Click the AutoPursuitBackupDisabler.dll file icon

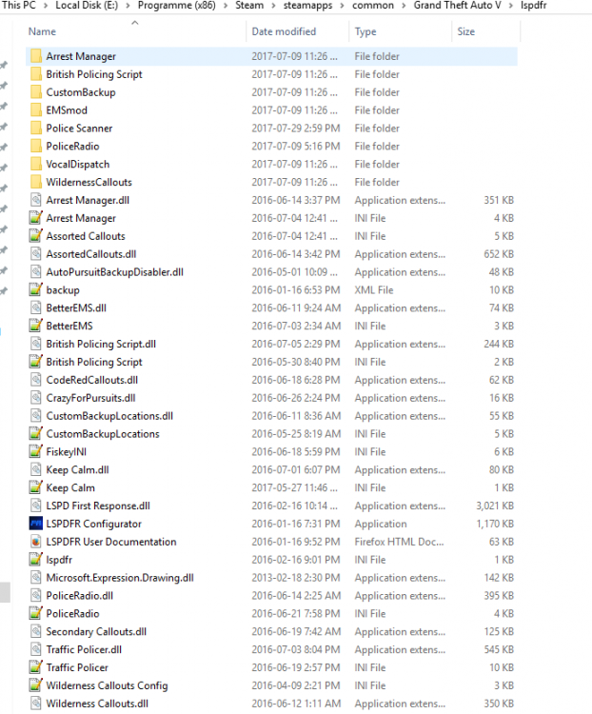[36, 272]
